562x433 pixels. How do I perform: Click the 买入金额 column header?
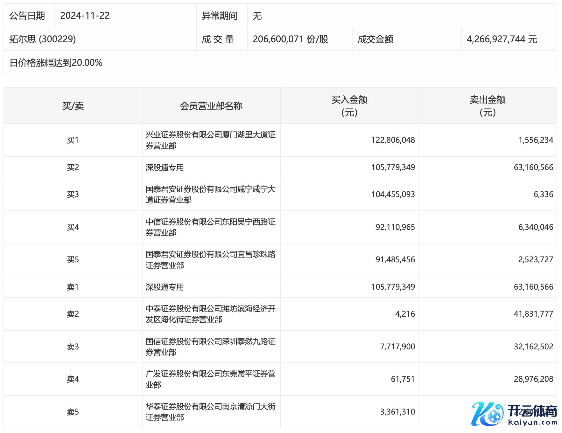[x=349, y=106]
